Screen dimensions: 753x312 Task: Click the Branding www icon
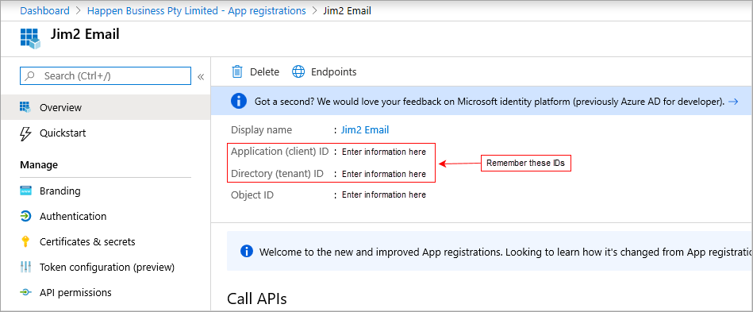(25, 191)
